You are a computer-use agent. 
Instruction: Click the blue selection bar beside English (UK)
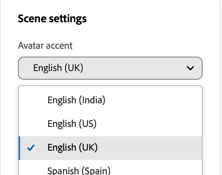pyautogui.click(x=19, y=147)
